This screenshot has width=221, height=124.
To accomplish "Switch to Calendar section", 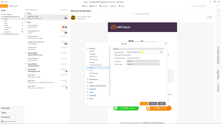I will [x=6, y=108].
